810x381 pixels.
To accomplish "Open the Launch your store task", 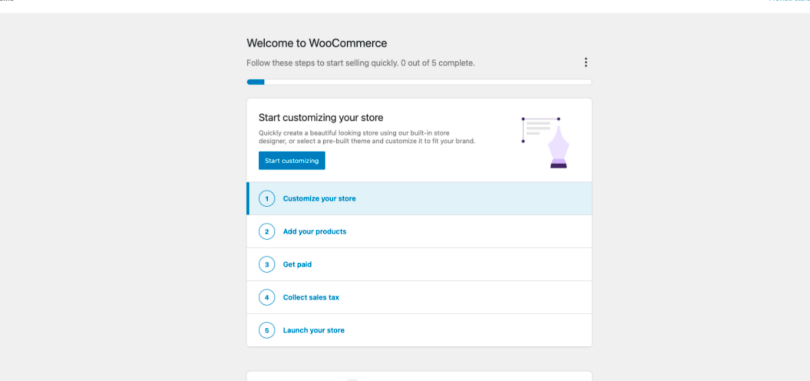I will [314, 330].
